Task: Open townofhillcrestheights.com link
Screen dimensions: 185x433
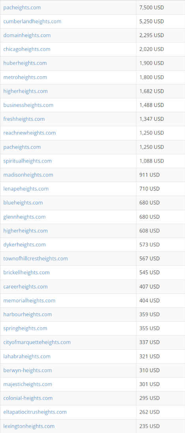Action: [36, 259]
